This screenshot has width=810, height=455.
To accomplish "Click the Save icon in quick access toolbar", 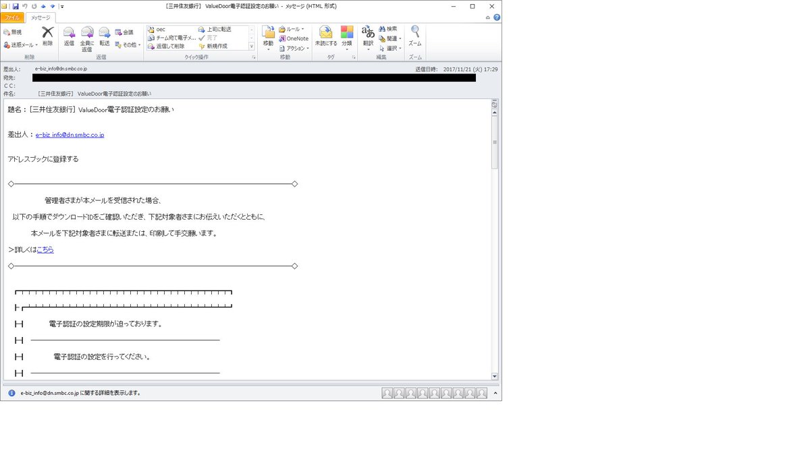I will point(16,6).
